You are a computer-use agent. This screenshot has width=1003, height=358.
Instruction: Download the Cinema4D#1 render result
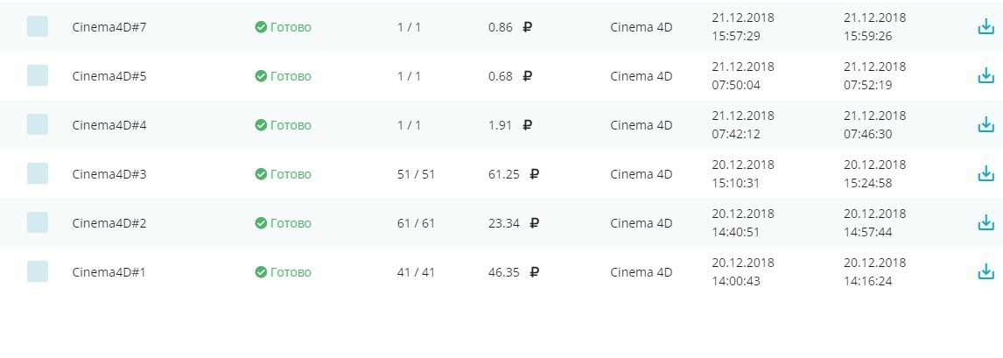tap(986, 272)
